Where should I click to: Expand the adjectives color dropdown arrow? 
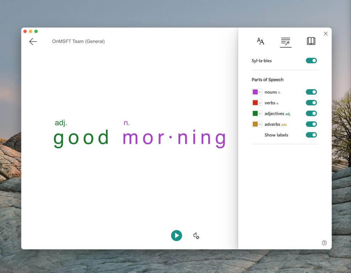(260, 113)
